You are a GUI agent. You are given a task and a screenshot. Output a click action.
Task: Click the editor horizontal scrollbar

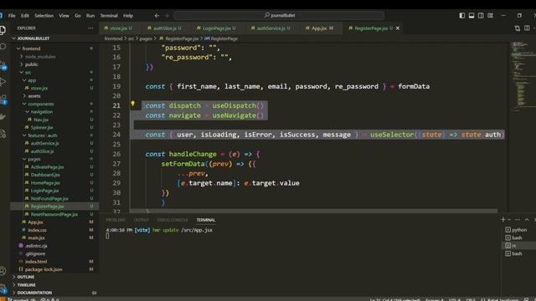pos(313,211)
